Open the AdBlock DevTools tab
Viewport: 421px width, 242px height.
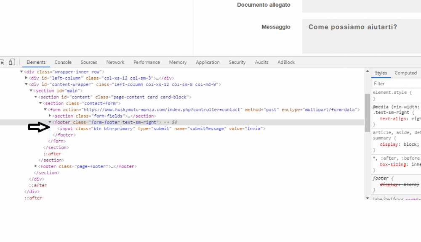click(286, 62)
